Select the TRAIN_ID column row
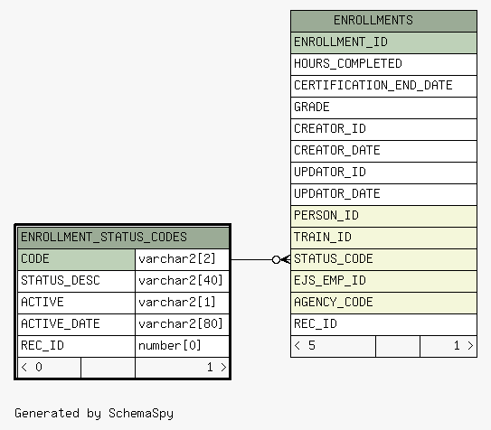491x430 pixels. click(x=383, y=238)
